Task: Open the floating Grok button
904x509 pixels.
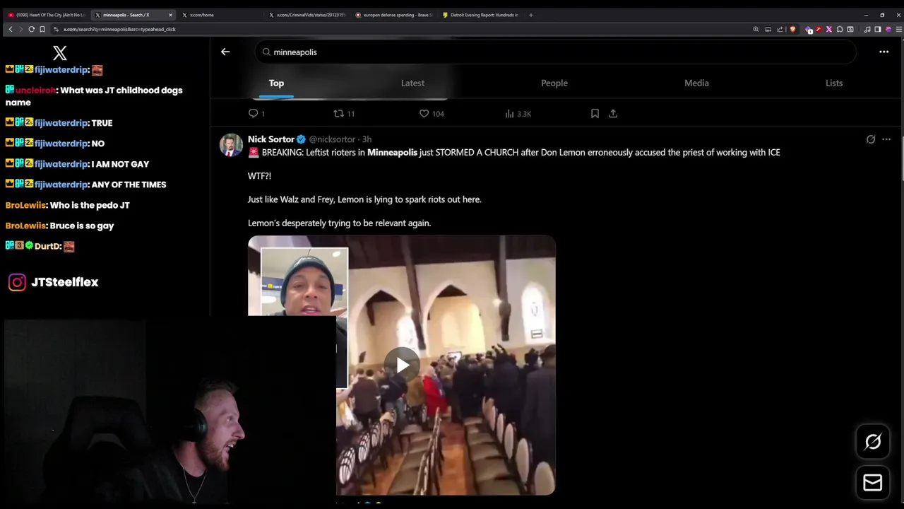Action: coord(873,442)
